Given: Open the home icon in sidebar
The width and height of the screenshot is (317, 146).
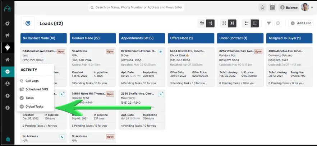Looking at the screenshot, I should 7,60.
